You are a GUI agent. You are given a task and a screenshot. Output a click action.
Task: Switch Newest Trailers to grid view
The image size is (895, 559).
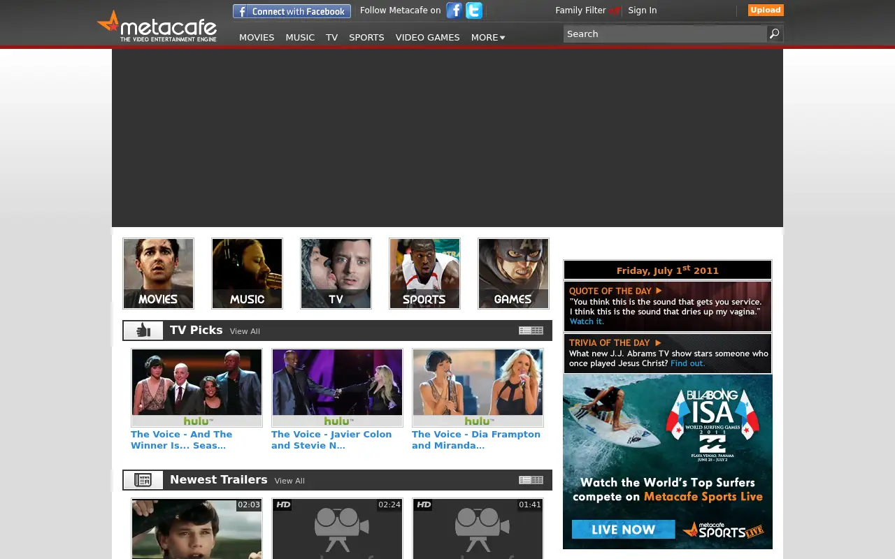[x=537, y=480]
